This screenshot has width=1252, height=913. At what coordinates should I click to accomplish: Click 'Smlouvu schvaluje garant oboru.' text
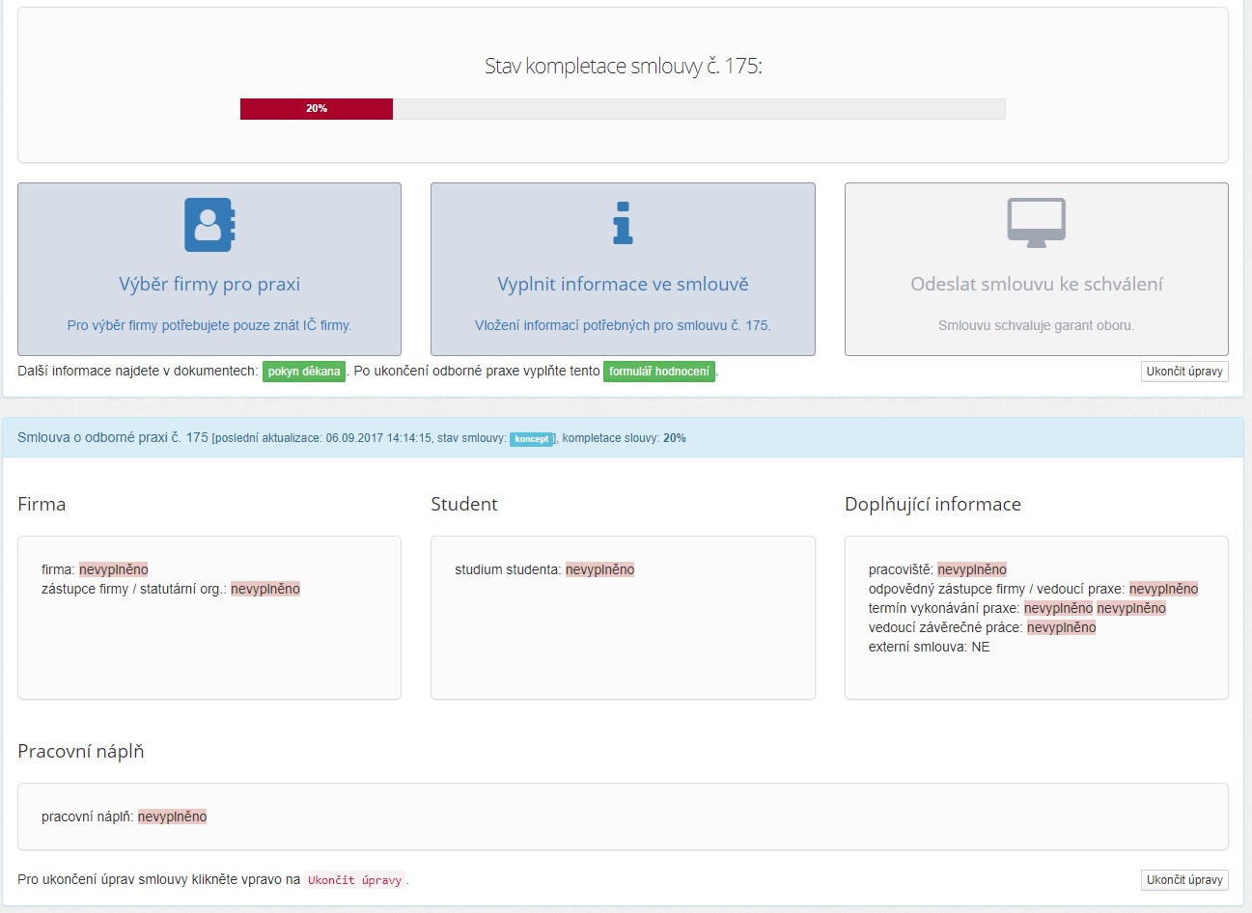pyautogui.click(x=1037, y=325)
